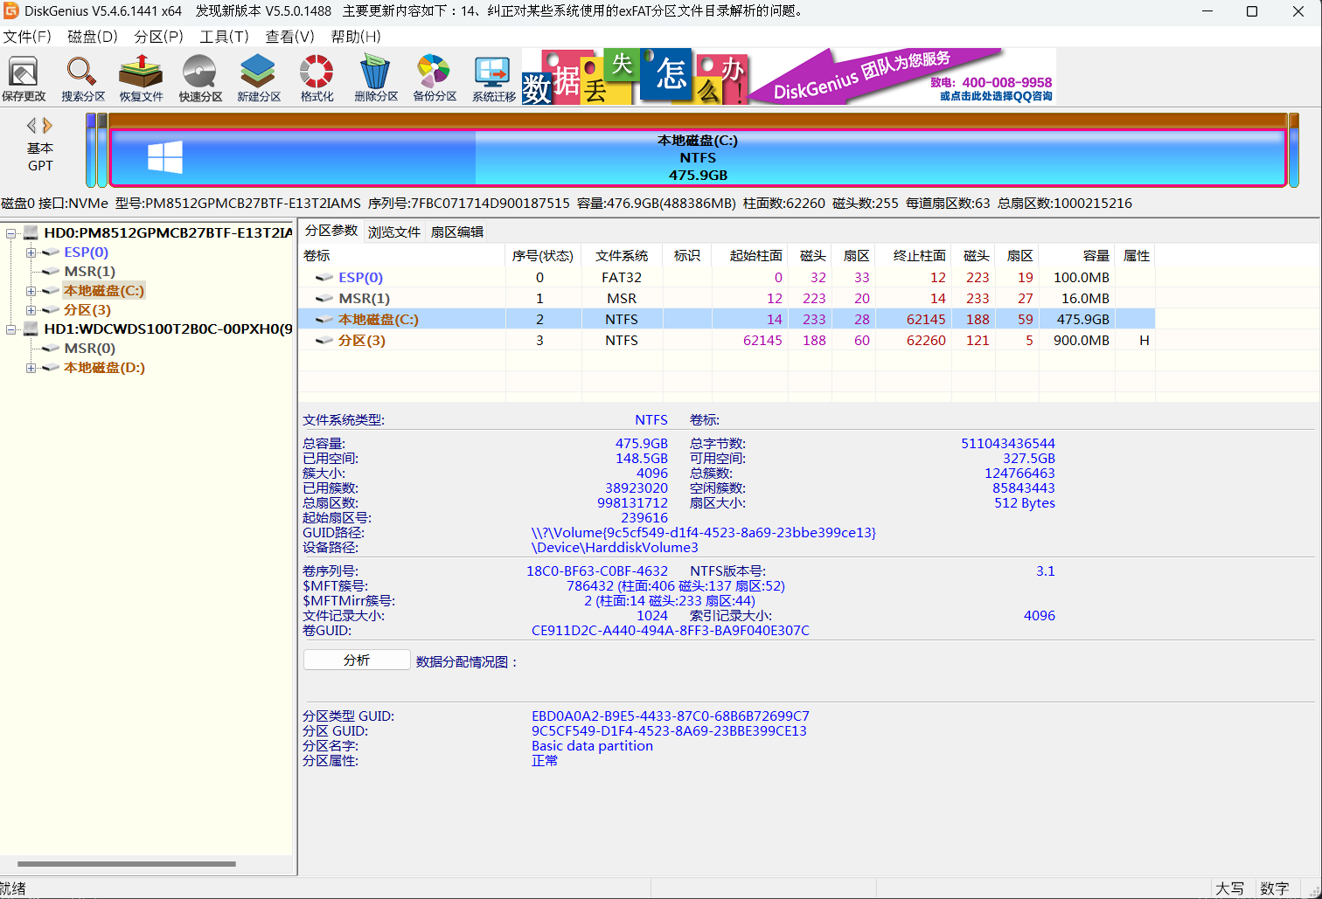Viewport: 1322px width, 899px height.
Task: Click the GUID路径 volume path value
Action: tap(704, 533)
